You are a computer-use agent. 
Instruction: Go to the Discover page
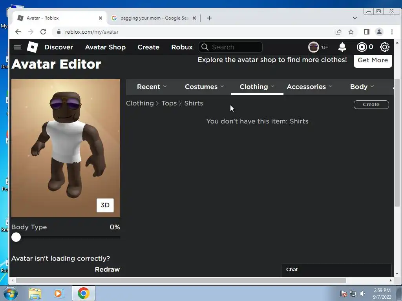click(59, 47)
